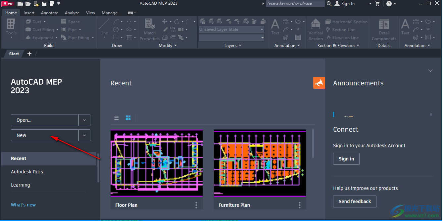Open the Floor Plan drawing thumbnail
Image resolution: width=443 pixels, height=221 pixels.
157,163
